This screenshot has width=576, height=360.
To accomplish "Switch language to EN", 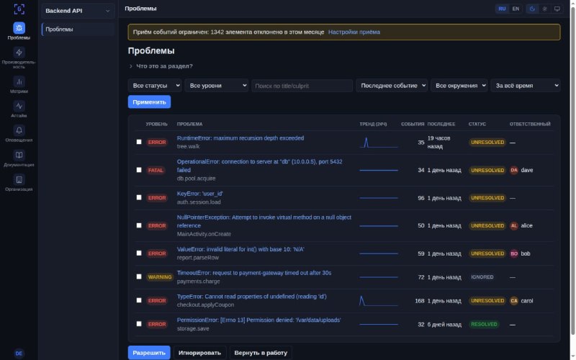I will click(516, 9).
